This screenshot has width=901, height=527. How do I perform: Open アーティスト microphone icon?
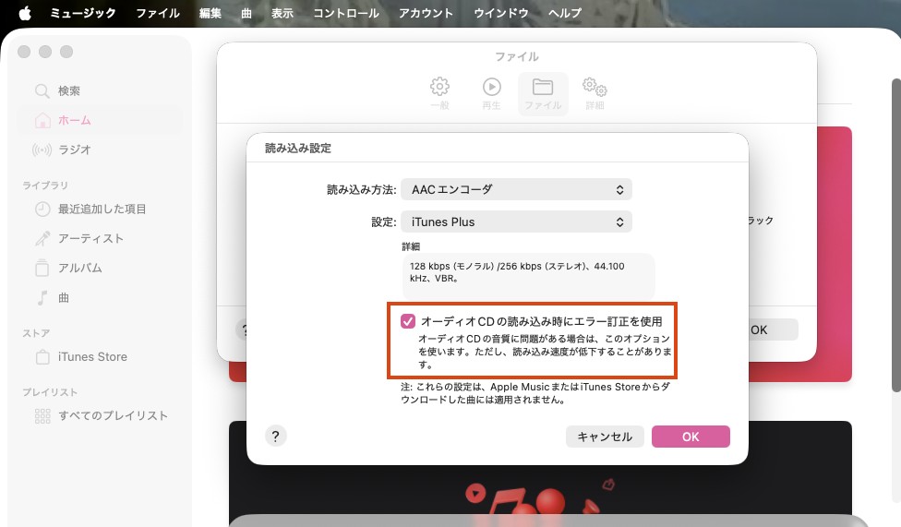42,238
